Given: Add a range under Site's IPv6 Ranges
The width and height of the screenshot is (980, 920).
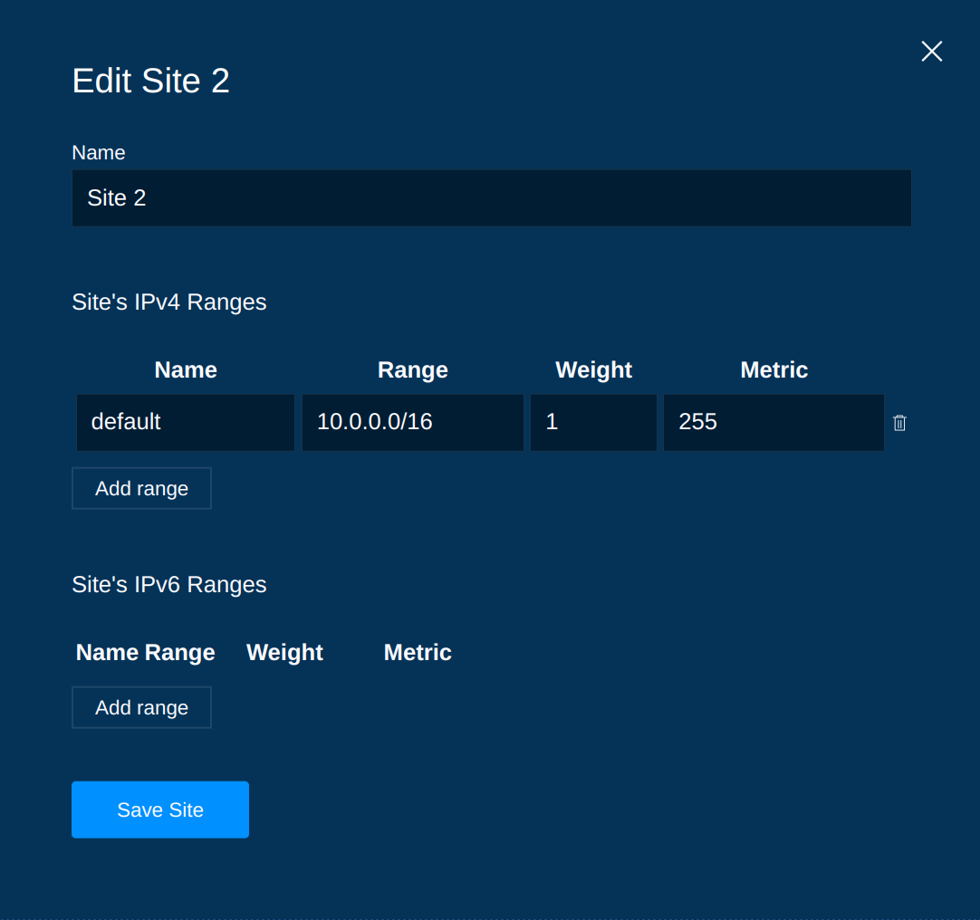Looking at the screenshot, I should 141,707.
